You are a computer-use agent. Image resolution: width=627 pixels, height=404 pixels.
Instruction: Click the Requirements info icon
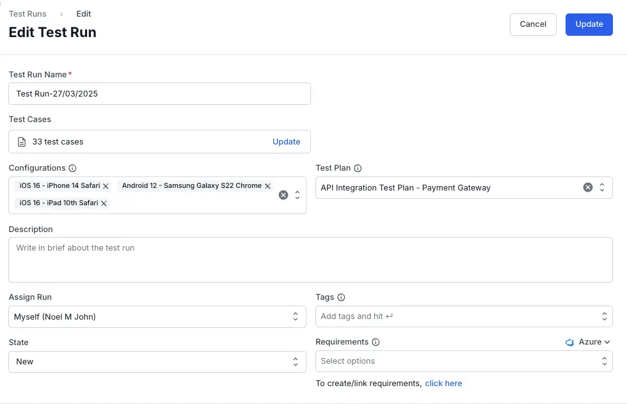376,342
